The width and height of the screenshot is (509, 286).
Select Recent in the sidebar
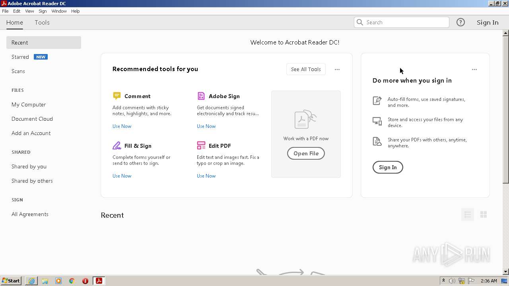(x=44, y=43)
